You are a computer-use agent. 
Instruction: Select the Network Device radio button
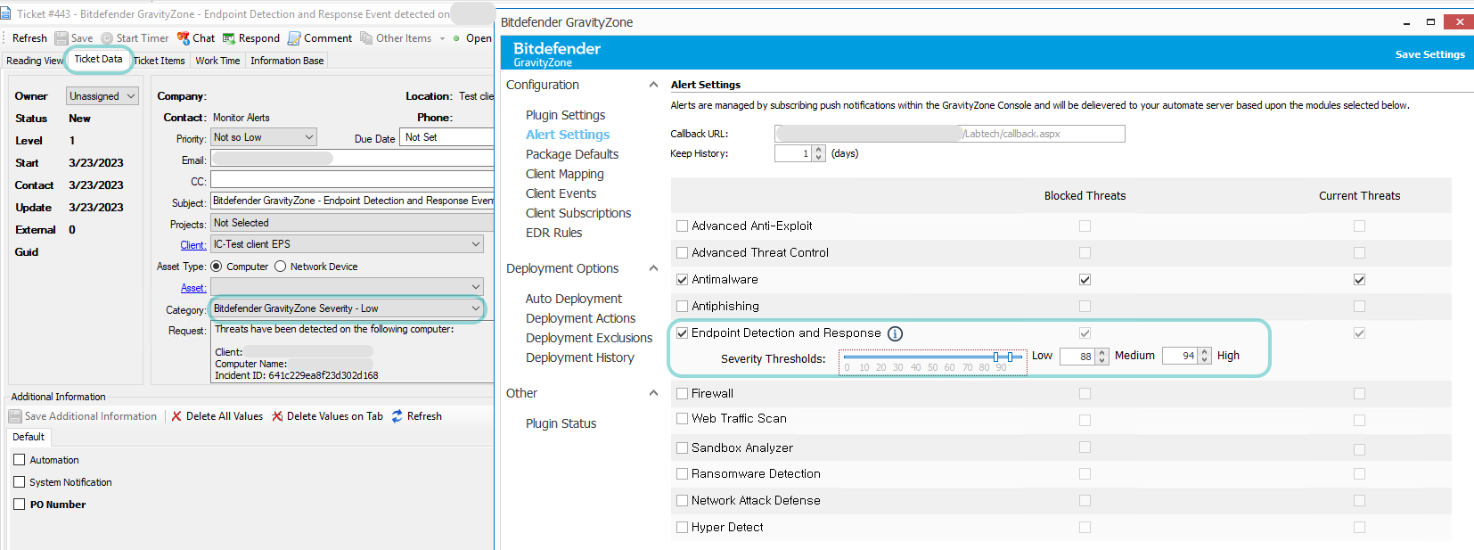[280, 267]
